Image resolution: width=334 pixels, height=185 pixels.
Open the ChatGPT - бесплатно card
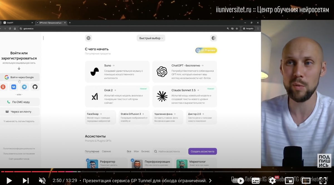pos(185,72)
